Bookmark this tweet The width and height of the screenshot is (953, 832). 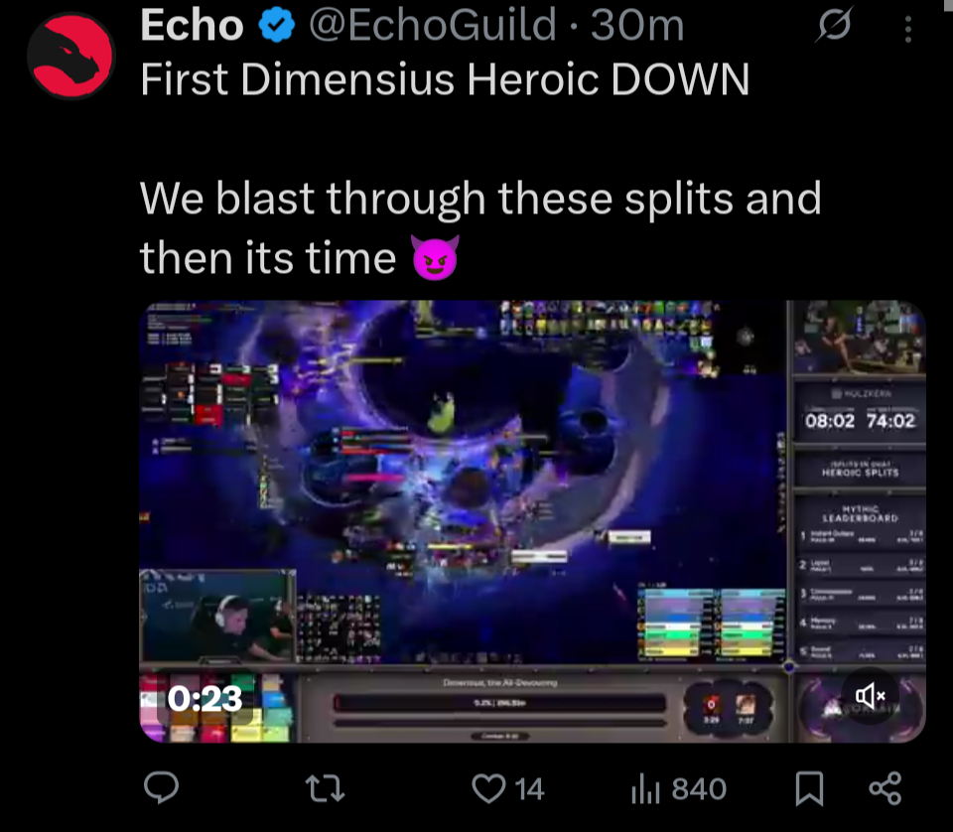coord(810,789)
